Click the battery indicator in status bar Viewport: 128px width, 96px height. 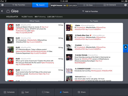click(x=126, y=1)
